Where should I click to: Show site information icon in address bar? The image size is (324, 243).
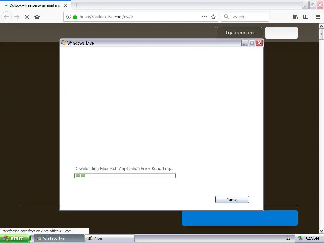(69, 17)
